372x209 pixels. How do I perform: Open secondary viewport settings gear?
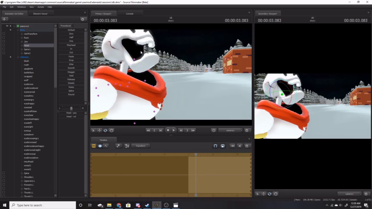point(366,194)
